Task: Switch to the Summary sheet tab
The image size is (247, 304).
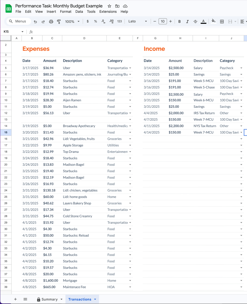Action: 49,299
